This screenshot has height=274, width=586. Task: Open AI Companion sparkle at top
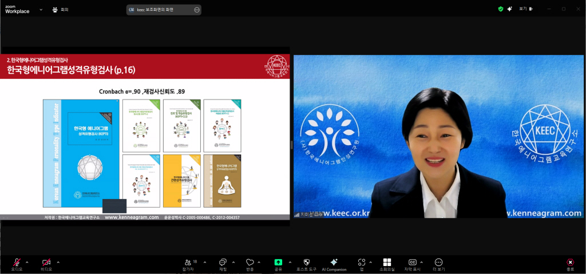(509, 9)
